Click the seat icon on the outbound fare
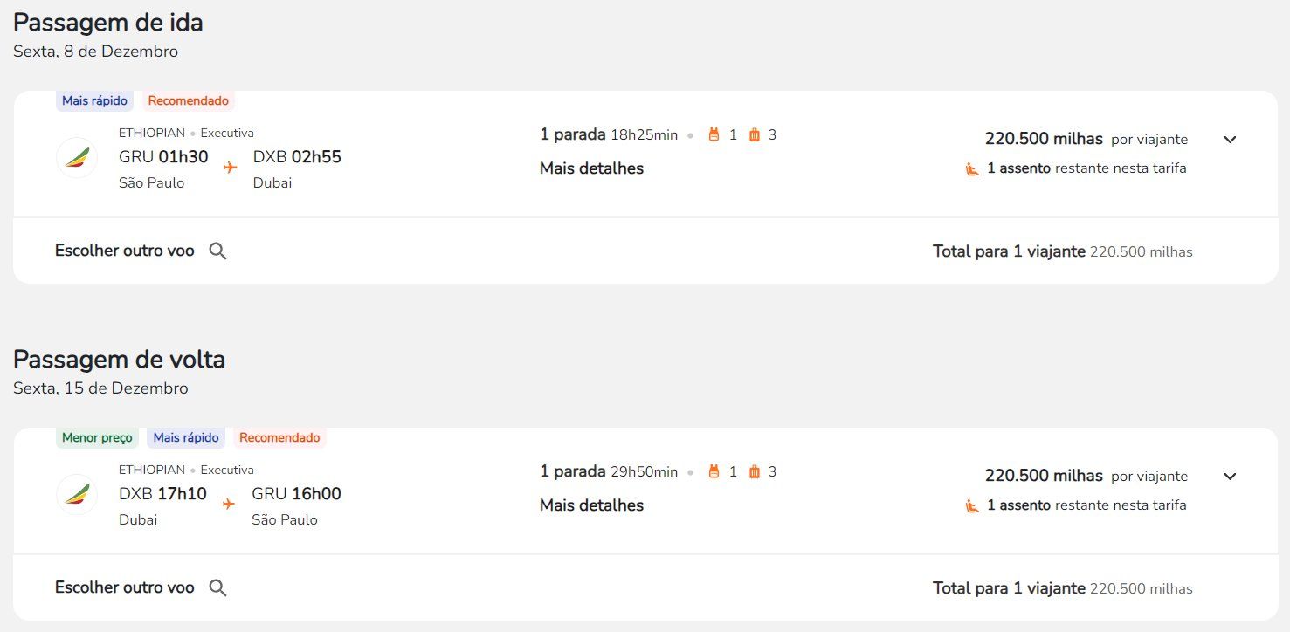 click(972, 168)
